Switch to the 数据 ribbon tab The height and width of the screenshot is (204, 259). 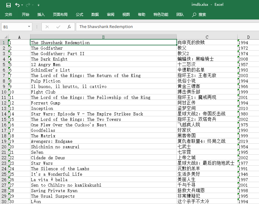pyautogui.click(x=95, y=14)
